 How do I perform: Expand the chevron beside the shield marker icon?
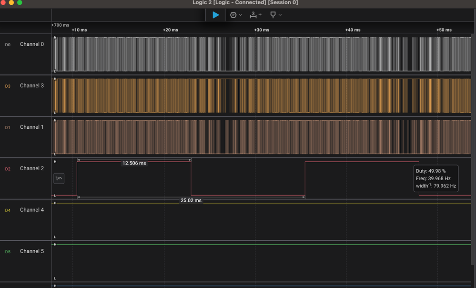click(x=280, y=15)
